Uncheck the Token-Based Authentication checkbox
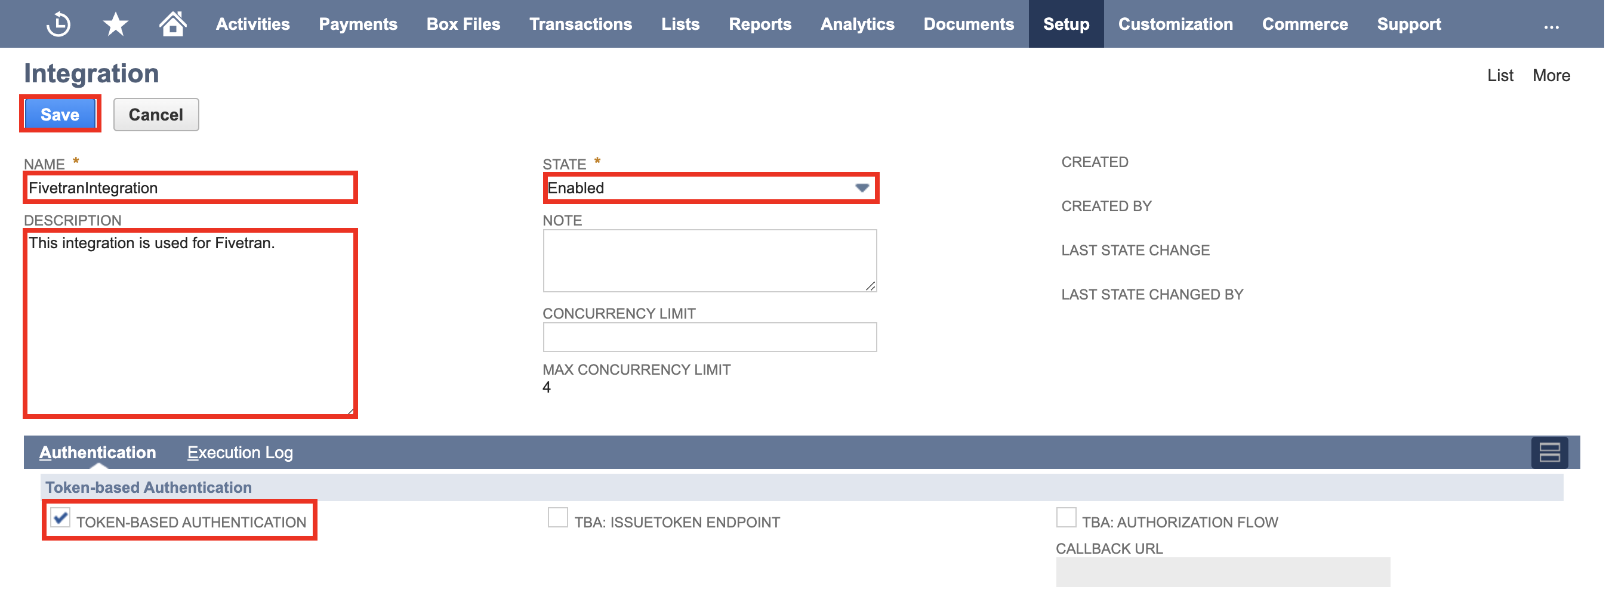The height and width of the screenshot is (605, 1609). point(60,517)
